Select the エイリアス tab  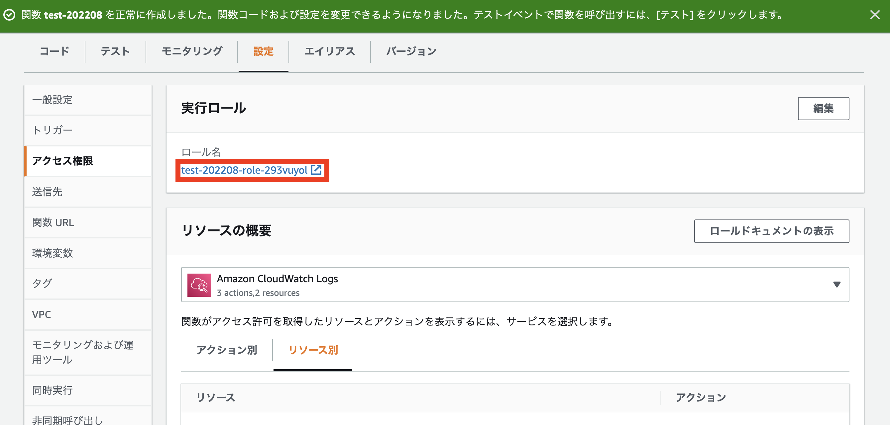(x=330, y=51)
